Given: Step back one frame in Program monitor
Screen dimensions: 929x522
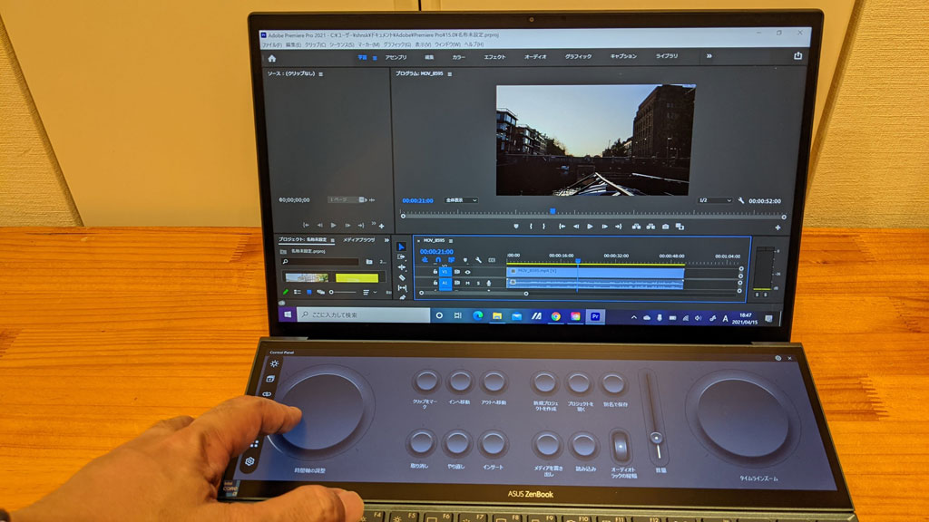Looking at the screenshot, I should pos(576,226).
